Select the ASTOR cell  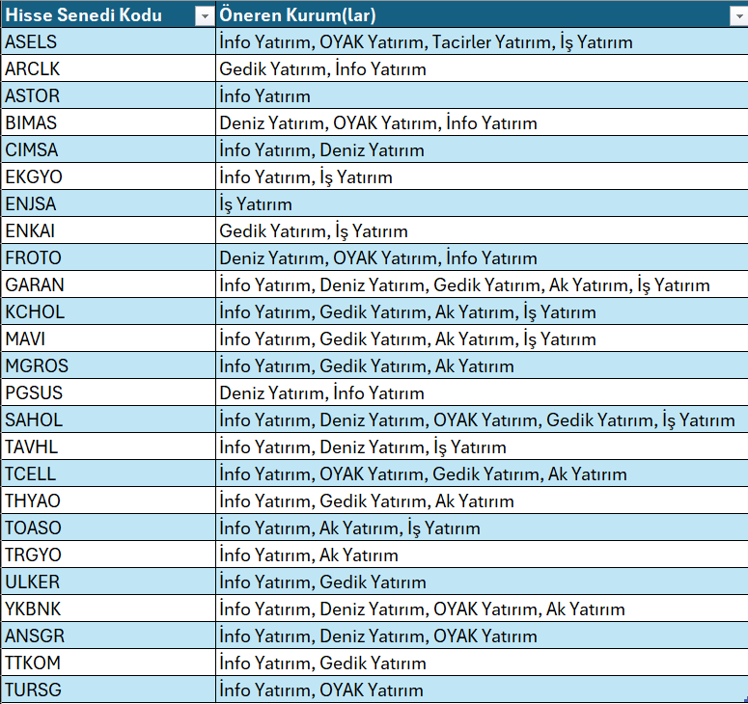pyautogui.click(x=108, y=95)
